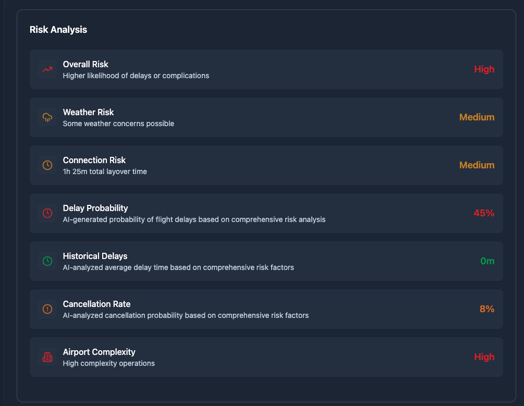Click 'High complexity operations' description

click(108, 364)
